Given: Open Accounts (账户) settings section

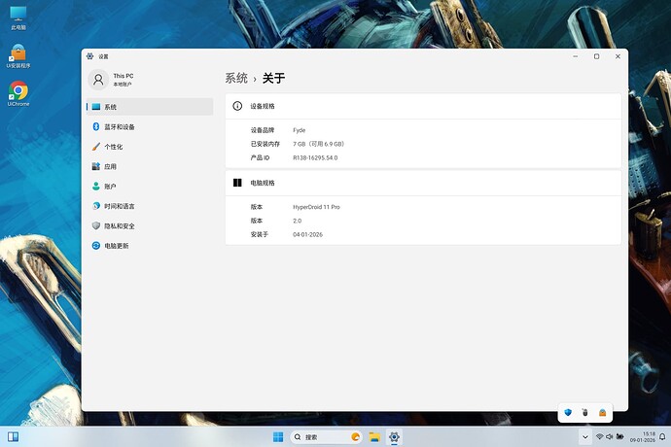Looking at the screenshot, I should point(110,187).
